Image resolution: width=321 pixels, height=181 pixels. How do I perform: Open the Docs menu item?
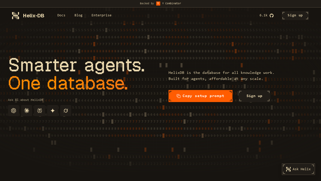click(61, 15)
